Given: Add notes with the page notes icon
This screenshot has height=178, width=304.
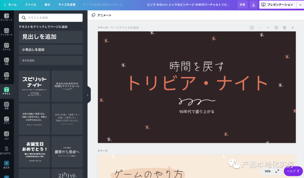Looking at the screenshot, I should pyautogui.click(x=252, y=28).
